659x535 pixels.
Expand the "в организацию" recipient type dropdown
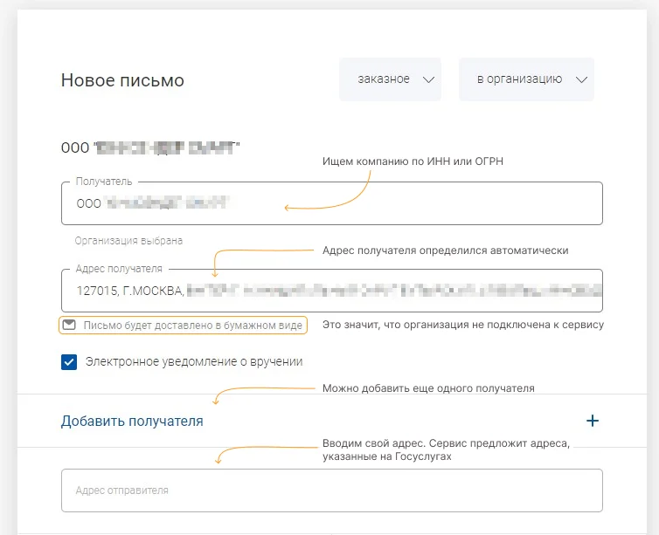526,79
